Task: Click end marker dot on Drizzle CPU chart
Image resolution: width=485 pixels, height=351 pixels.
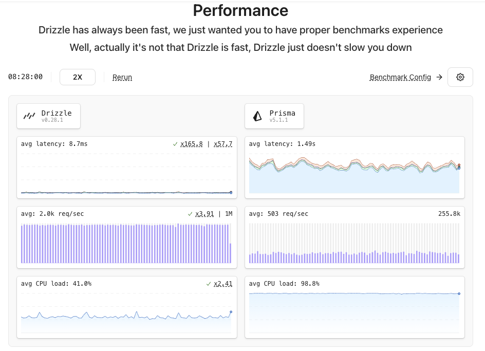Action: [231, 311]
